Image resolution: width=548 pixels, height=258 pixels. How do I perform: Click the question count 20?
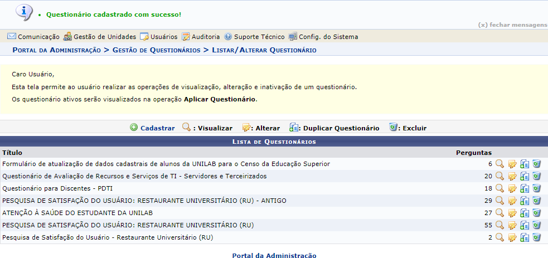pos(488,176)
